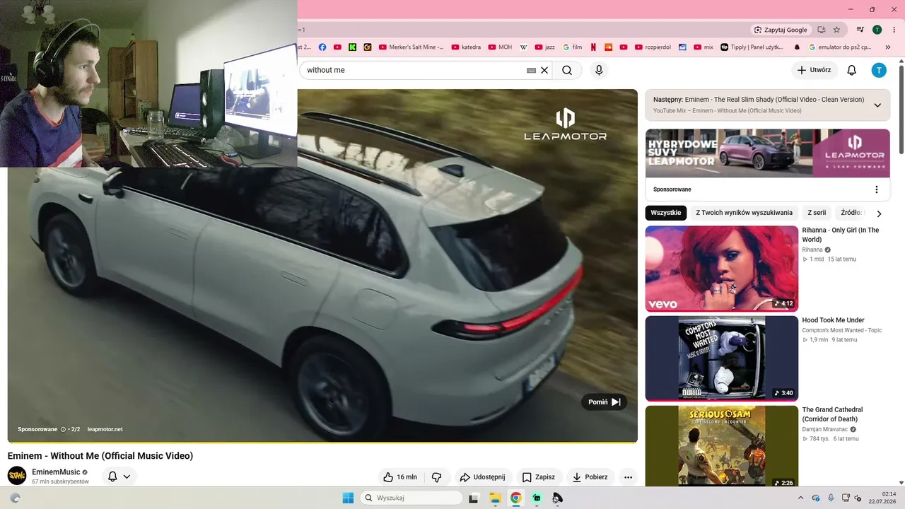Download the video via Pobierz
The width and height of the screenshot is (905, 509).
tap(590, 477)
